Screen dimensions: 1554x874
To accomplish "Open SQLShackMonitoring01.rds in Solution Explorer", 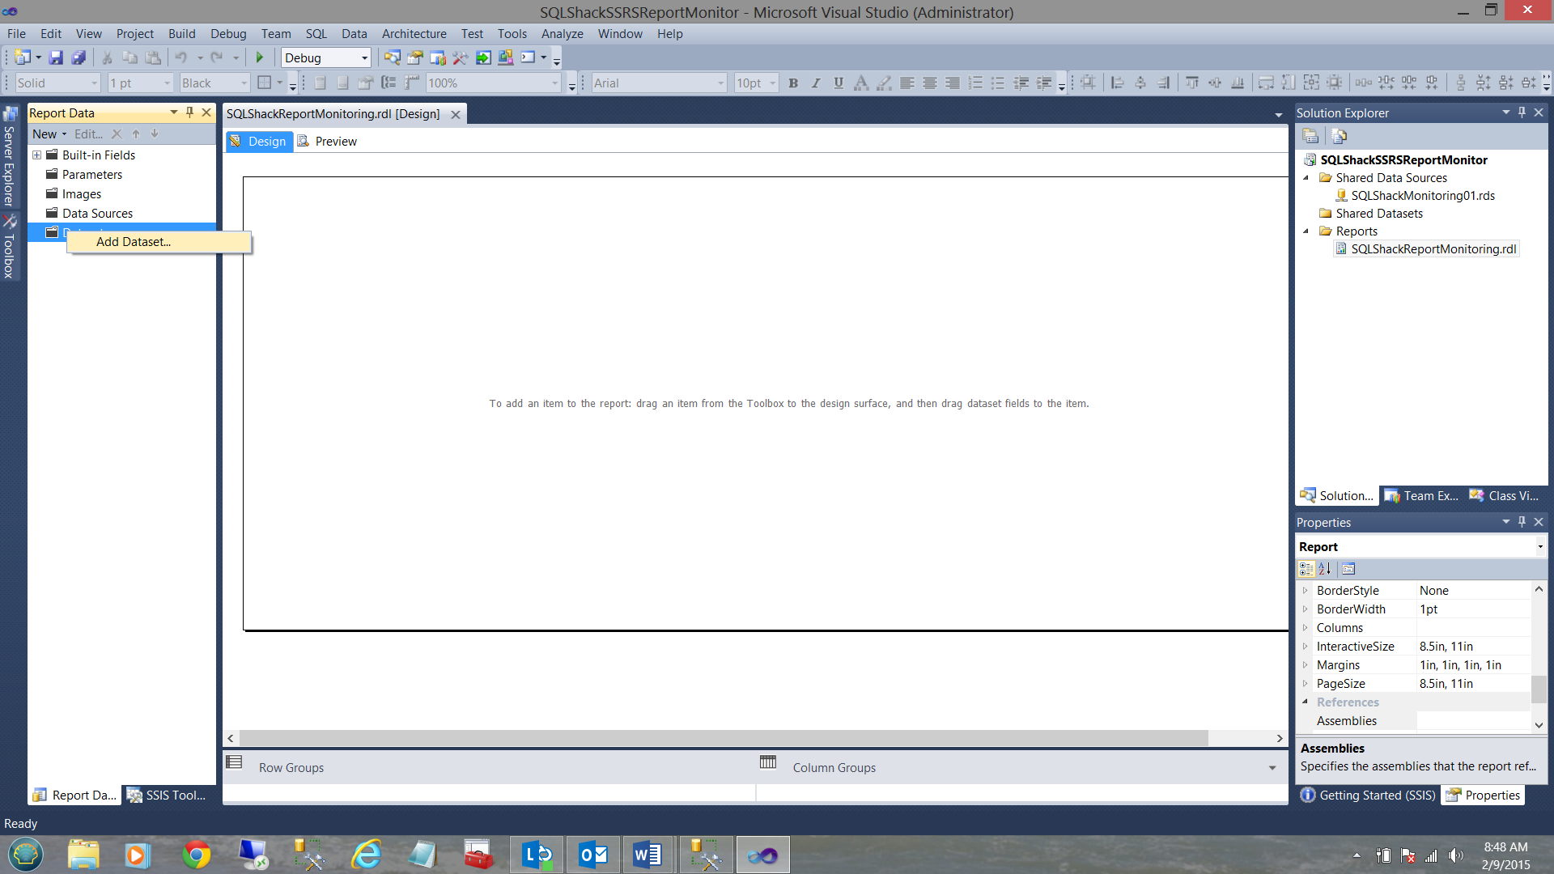I will 1422,195.
